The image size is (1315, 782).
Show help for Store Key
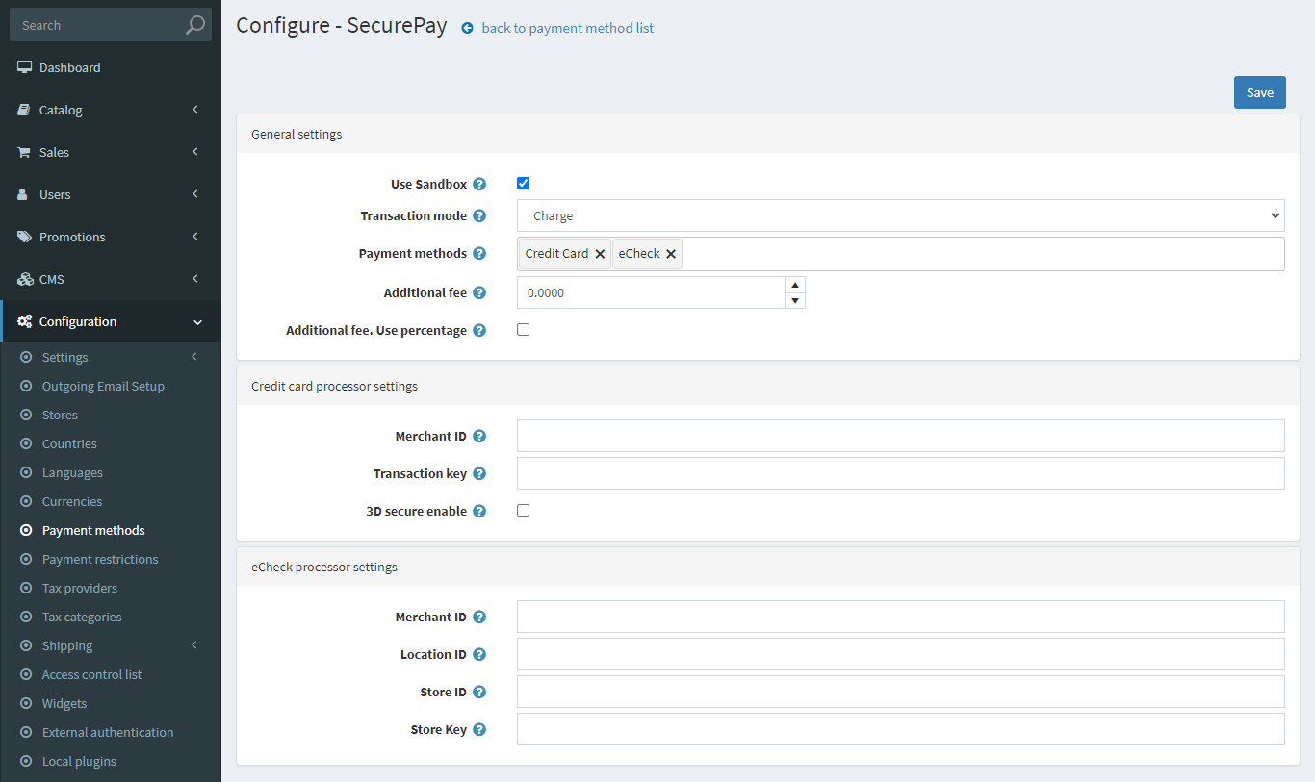479,729
